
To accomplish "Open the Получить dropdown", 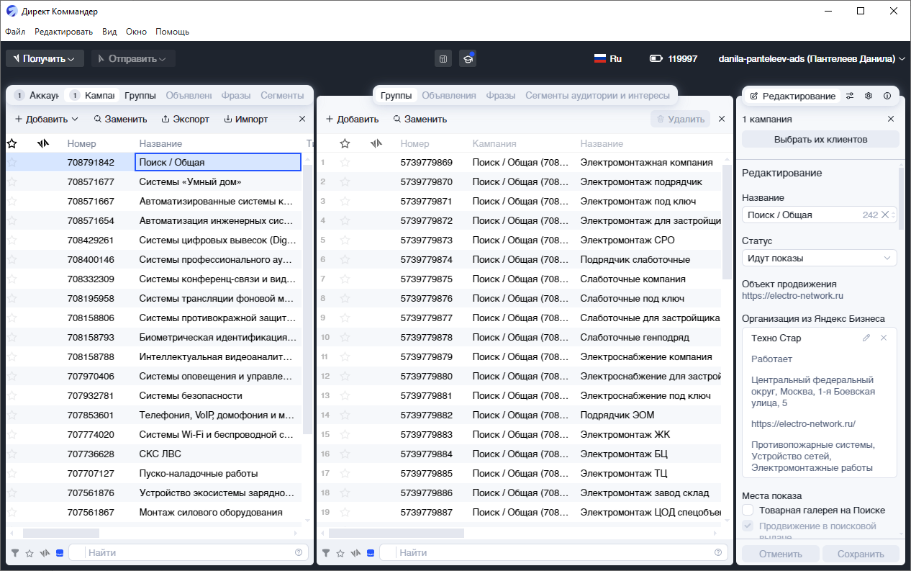I will (x=45, y=58).
